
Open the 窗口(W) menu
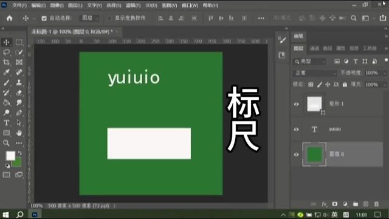190,5
